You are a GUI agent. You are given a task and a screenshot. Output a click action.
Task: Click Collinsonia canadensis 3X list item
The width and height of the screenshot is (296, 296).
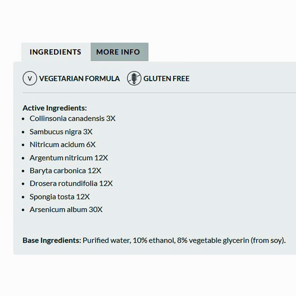pos(72,119)
